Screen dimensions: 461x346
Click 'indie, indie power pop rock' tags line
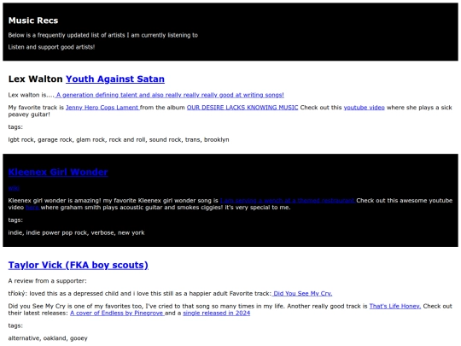(76, 232)
